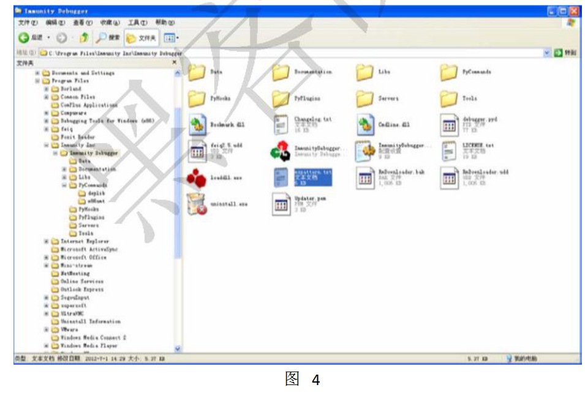Select the feiq2.5.udd file icon
The height and width of the screenshot is (393, 585).
click(197, 151)
